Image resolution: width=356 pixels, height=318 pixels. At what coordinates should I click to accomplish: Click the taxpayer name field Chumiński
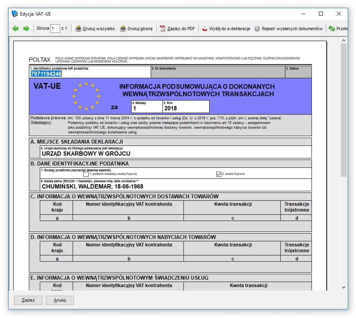click(x=176, y=187)
